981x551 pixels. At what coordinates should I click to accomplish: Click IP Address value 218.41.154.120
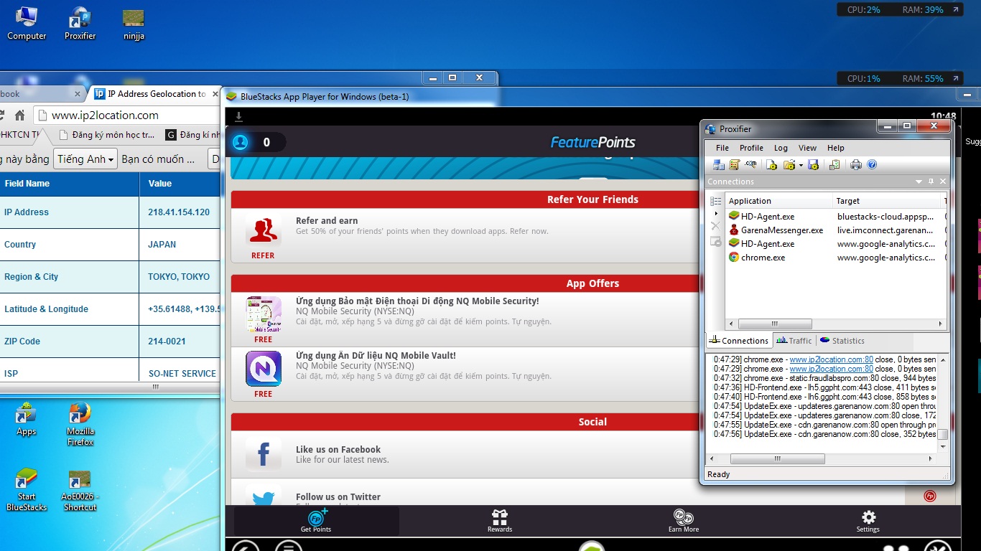point(179,212)
